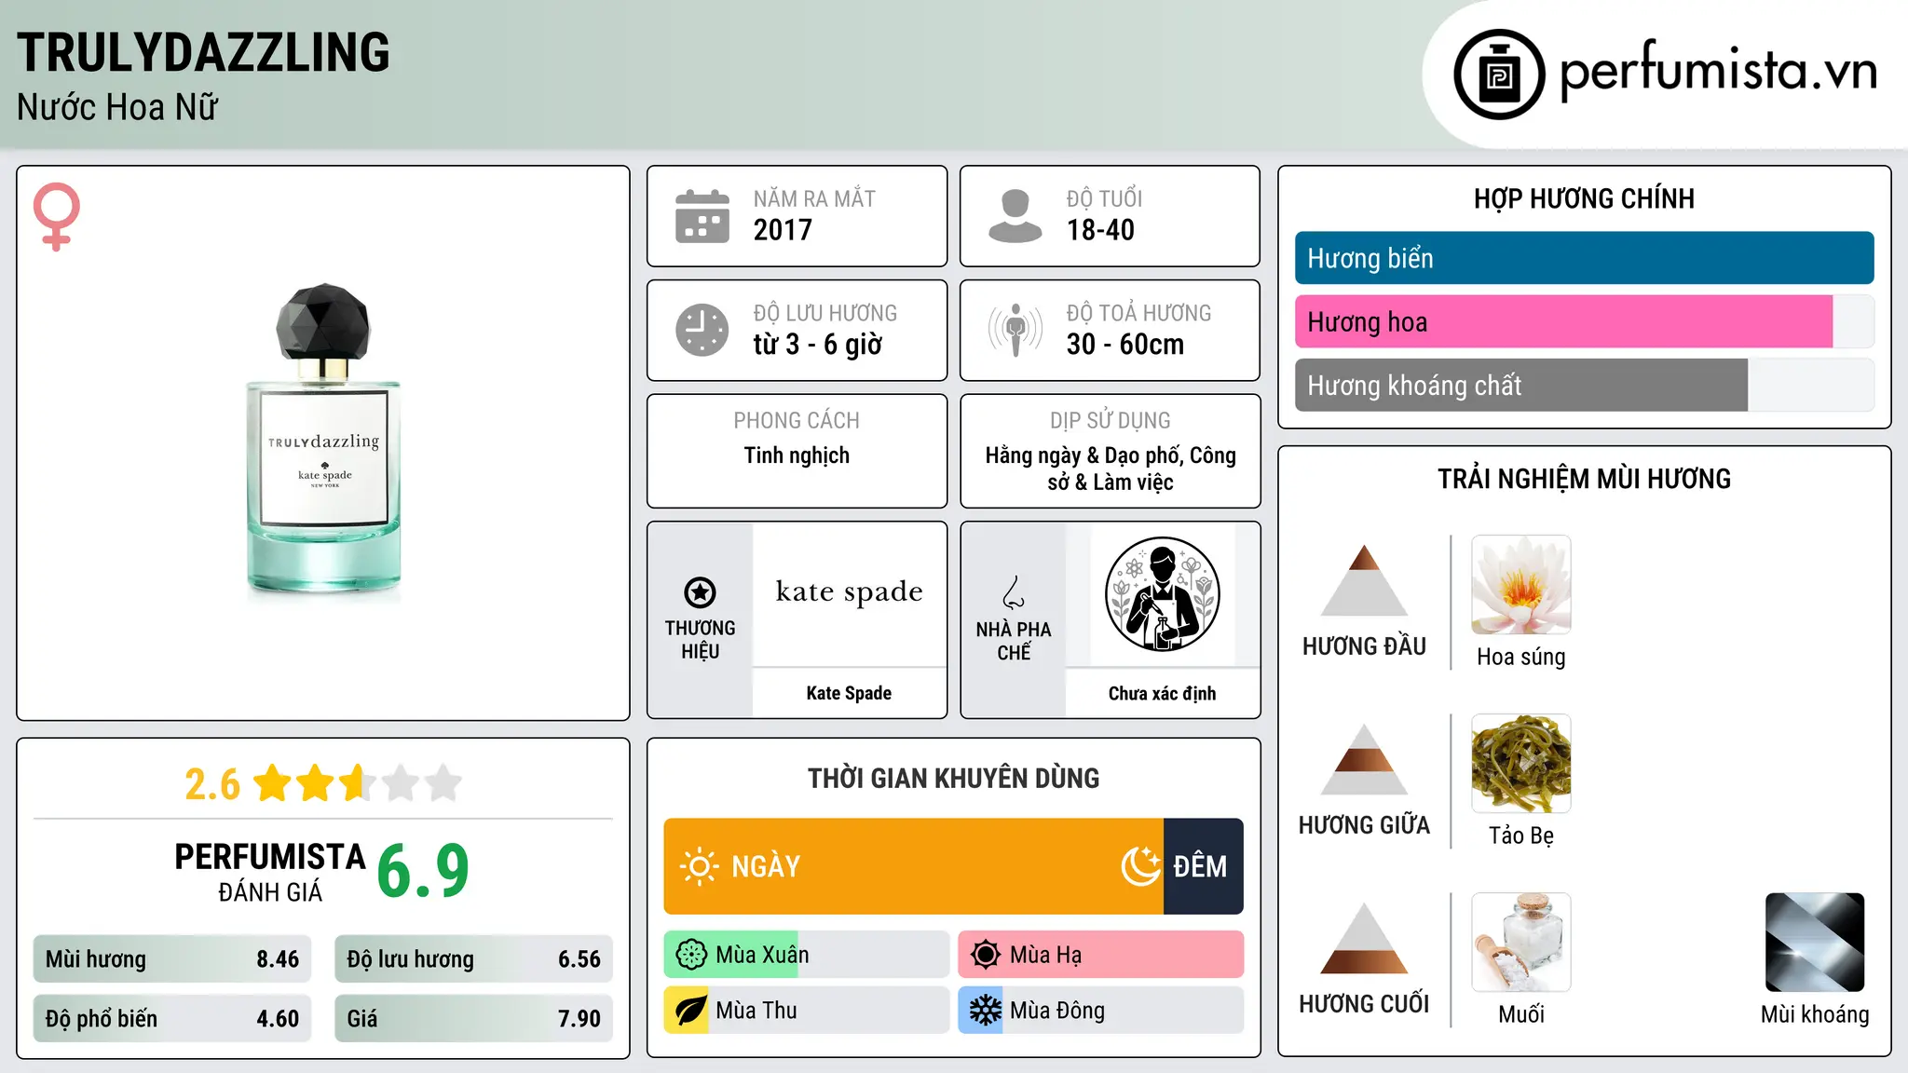Click the Nước Hoa Nữ subtitle
Screen dimensions: 1908x1073
[117, 107]
